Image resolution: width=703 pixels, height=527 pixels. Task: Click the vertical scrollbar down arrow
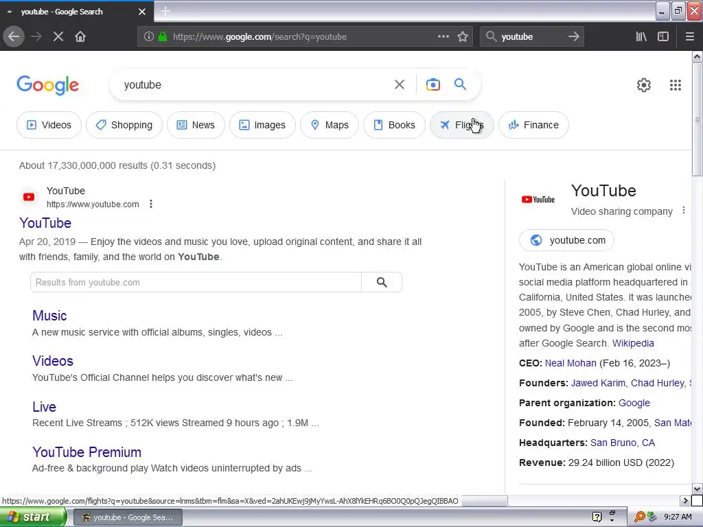pos(698,489)
